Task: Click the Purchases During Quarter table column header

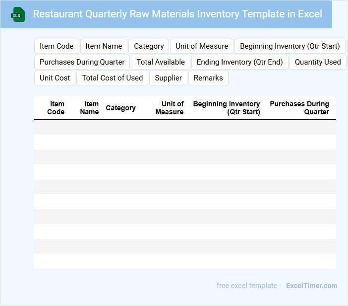Action: (299, 108)
